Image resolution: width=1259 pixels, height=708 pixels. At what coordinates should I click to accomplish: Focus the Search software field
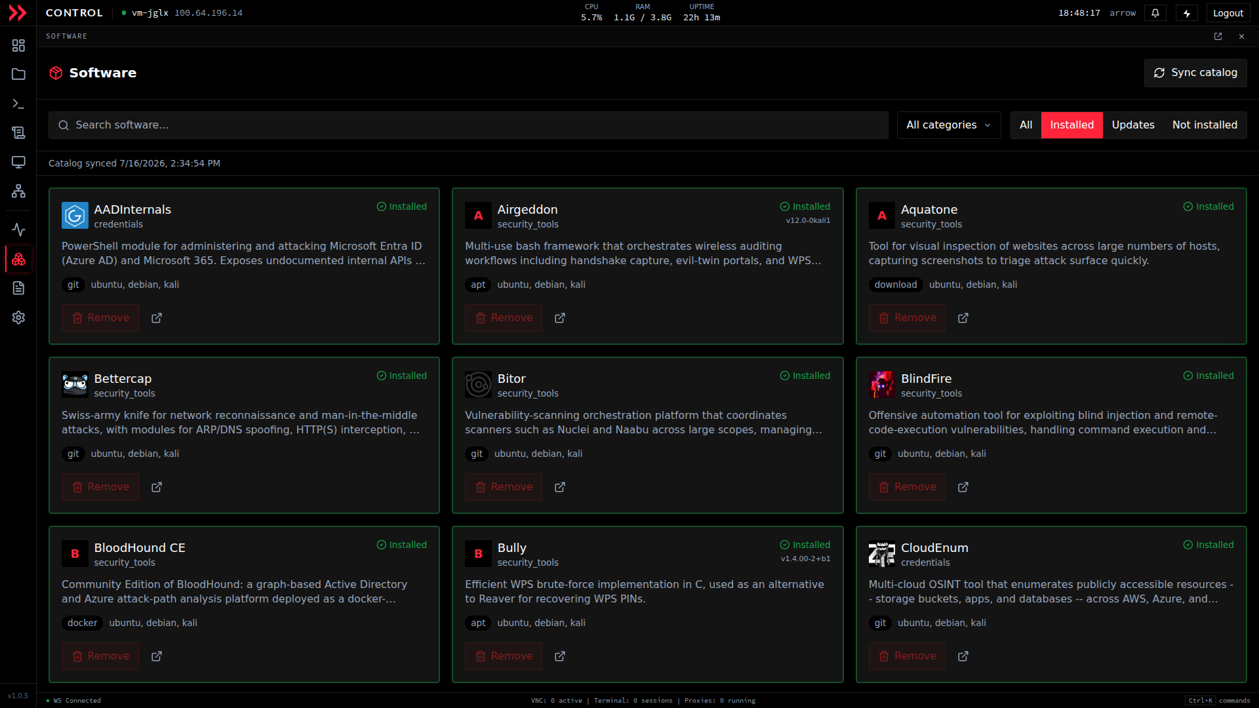[x=468, y=125]
